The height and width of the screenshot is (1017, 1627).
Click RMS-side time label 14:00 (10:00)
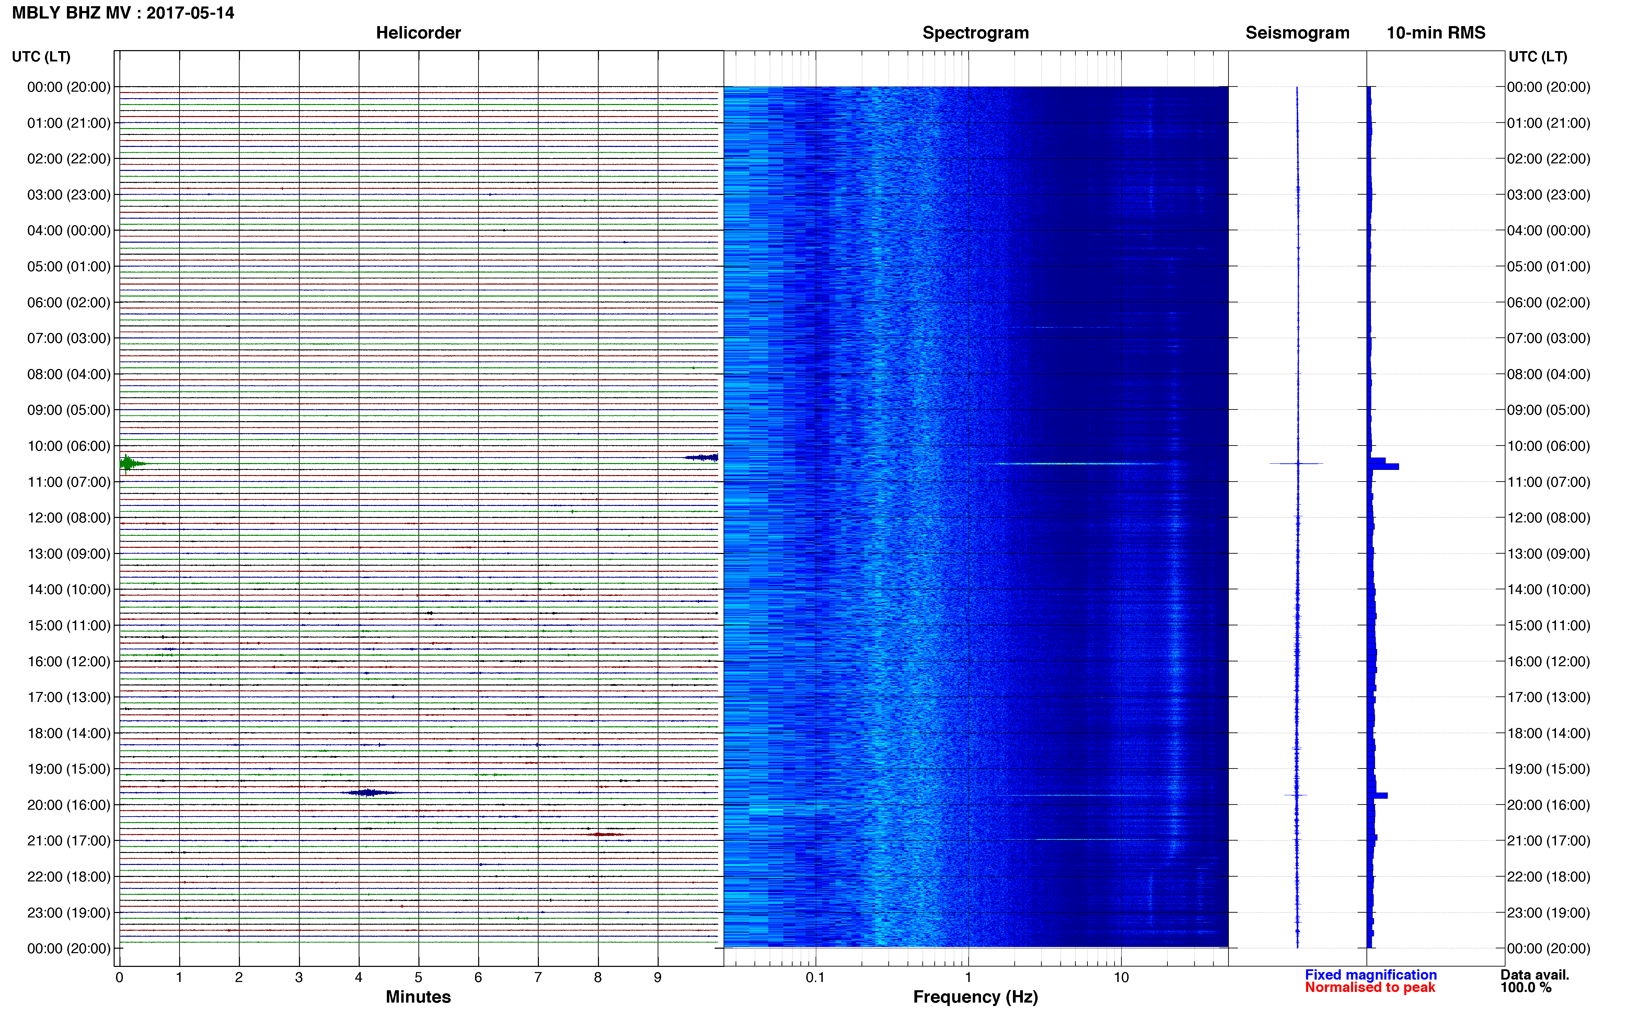(x=1548, y=590)
